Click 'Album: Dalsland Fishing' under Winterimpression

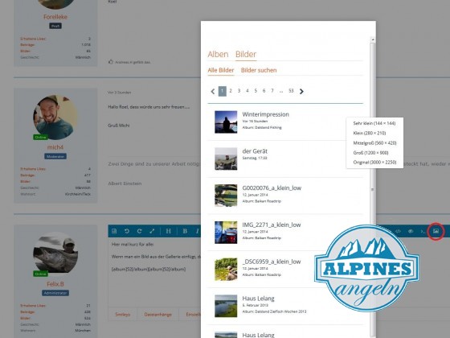point(262,128)
